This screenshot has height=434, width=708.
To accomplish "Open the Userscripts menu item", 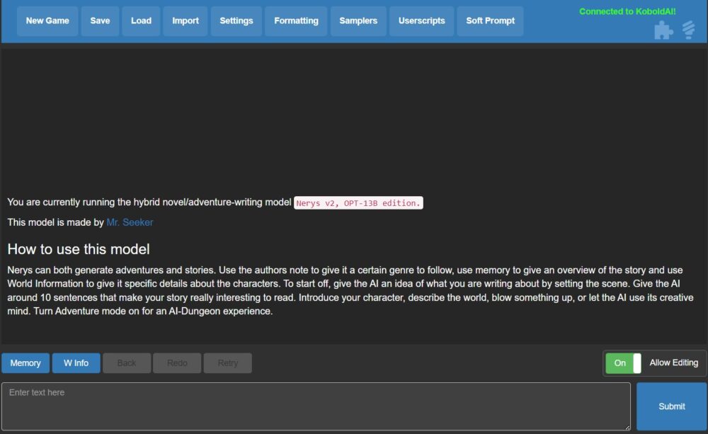I will (421, 21).
